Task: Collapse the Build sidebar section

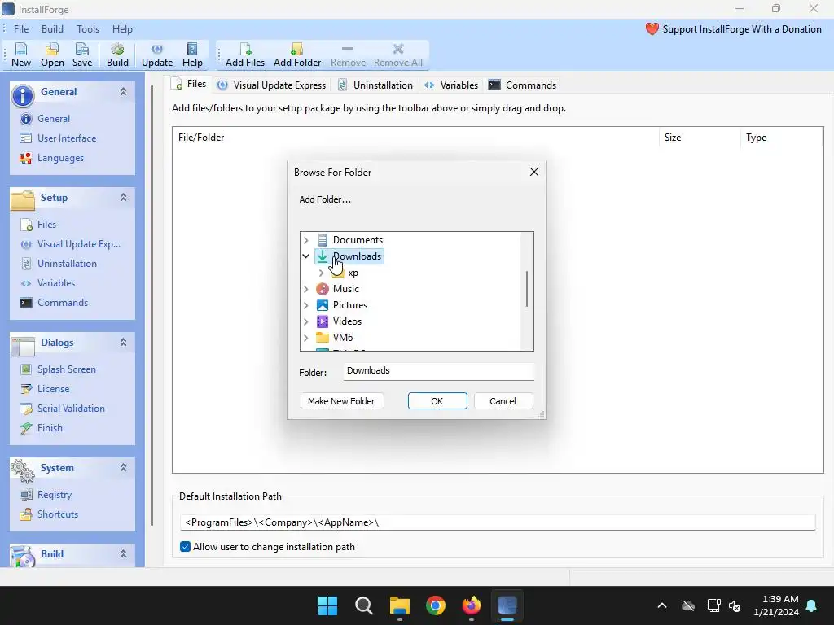Action: [124, 553]
